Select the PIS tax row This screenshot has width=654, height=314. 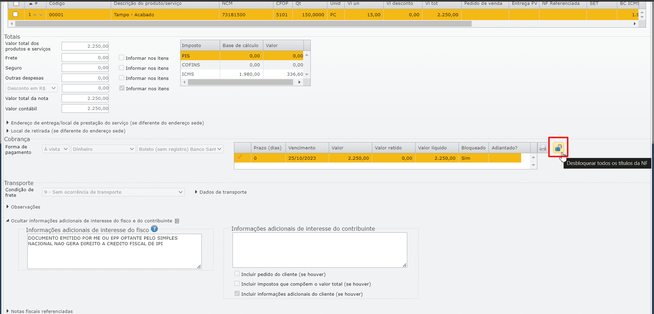tap(242, 56)
